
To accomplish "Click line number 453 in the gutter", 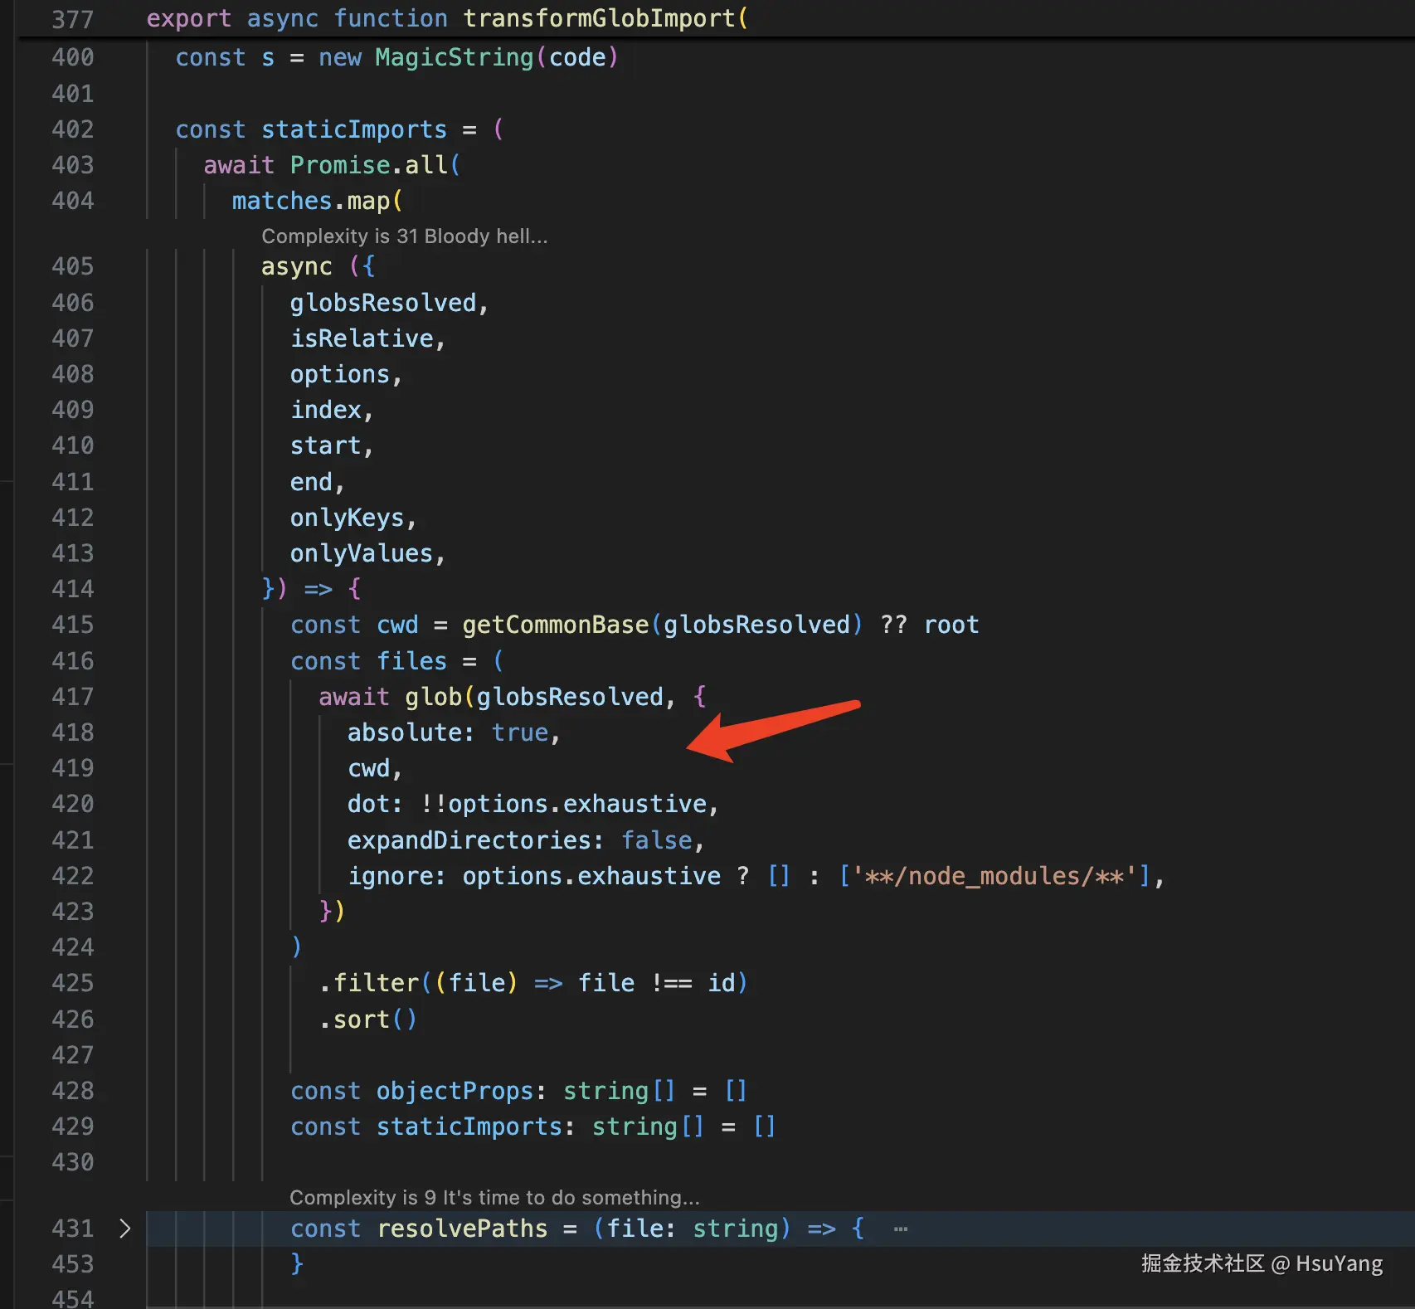I will tap(73, 1264).
